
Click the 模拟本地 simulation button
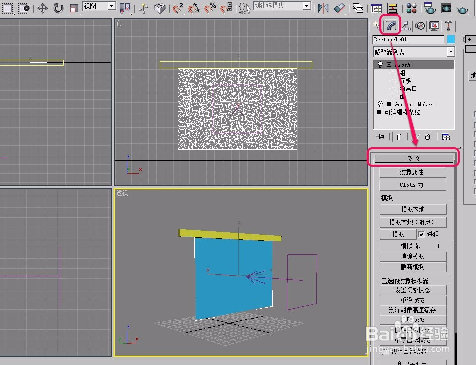point(413,209)
